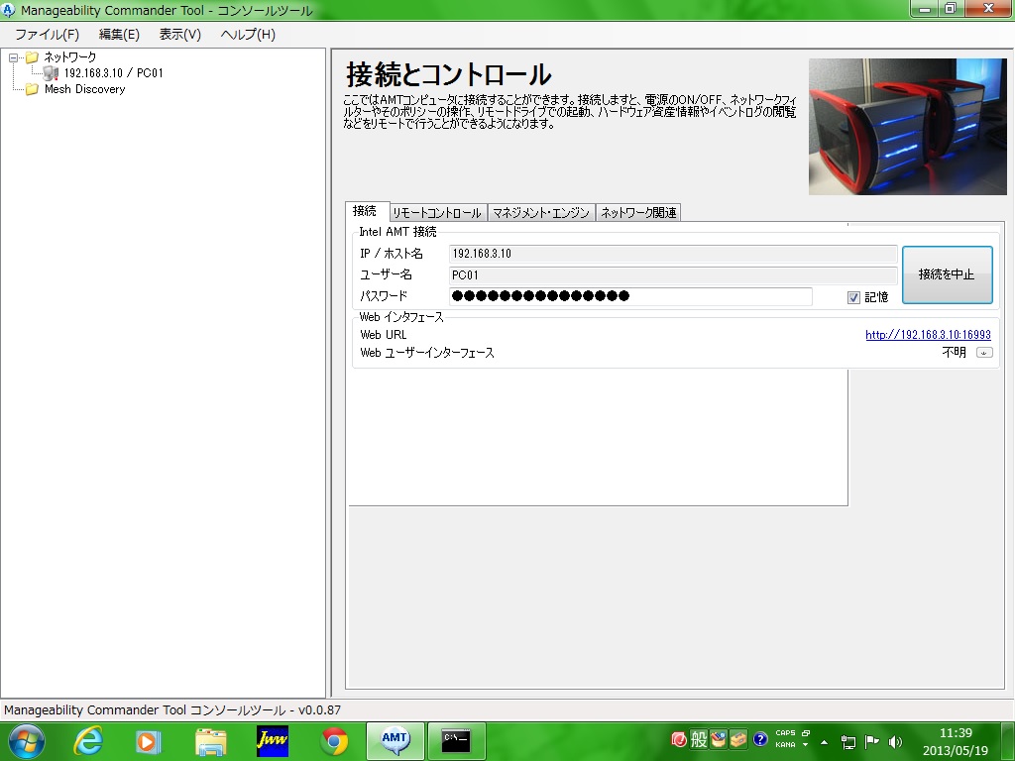Click the ネットワーク folder icon
The height and width of the screenshot is (761, 1015).
point(32,57)
